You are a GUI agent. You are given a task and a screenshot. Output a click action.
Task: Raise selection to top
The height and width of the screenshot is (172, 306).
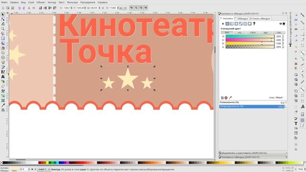click(55, 8)
